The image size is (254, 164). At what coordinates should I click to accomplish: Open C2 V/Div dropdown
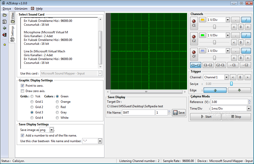coord(228,35)
